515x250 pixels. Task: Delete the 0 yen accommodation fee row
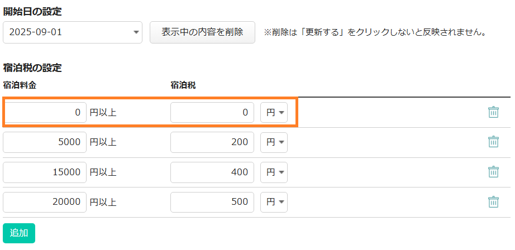493,112
